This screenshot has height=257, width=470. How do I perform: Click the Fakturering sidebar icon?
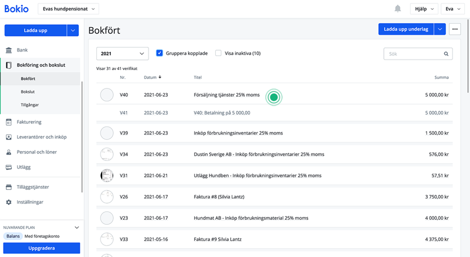9,122
